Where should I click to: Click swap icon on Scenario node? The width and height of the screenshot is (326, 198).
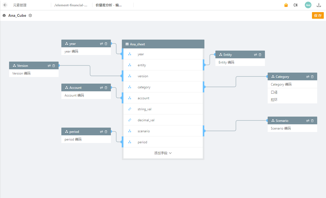(x=308, y=121)
